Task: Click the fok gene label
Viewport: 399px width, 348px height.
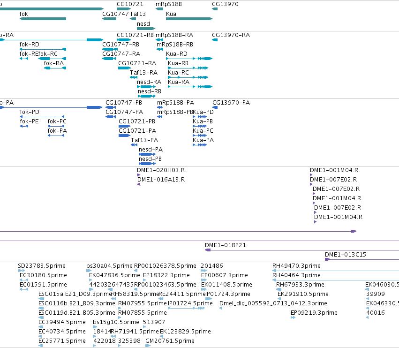Action: pyautogui.click(x=23, y=14)
